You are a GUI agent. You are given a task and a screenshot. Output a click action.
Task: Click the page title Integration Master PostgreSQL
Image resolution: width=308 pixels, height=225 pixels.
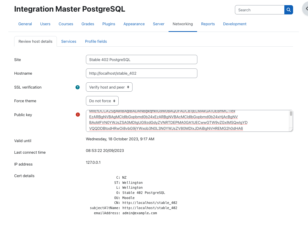(70, 9)
